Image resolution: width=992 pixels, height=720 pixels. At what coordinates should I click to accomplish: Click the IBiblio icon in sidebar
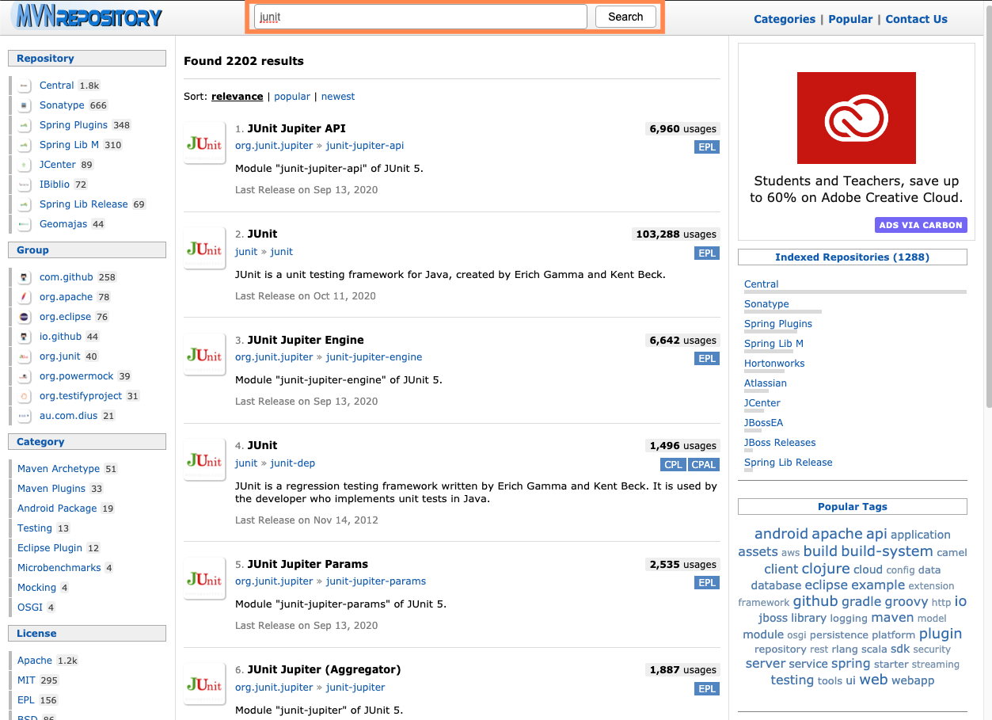24,185
